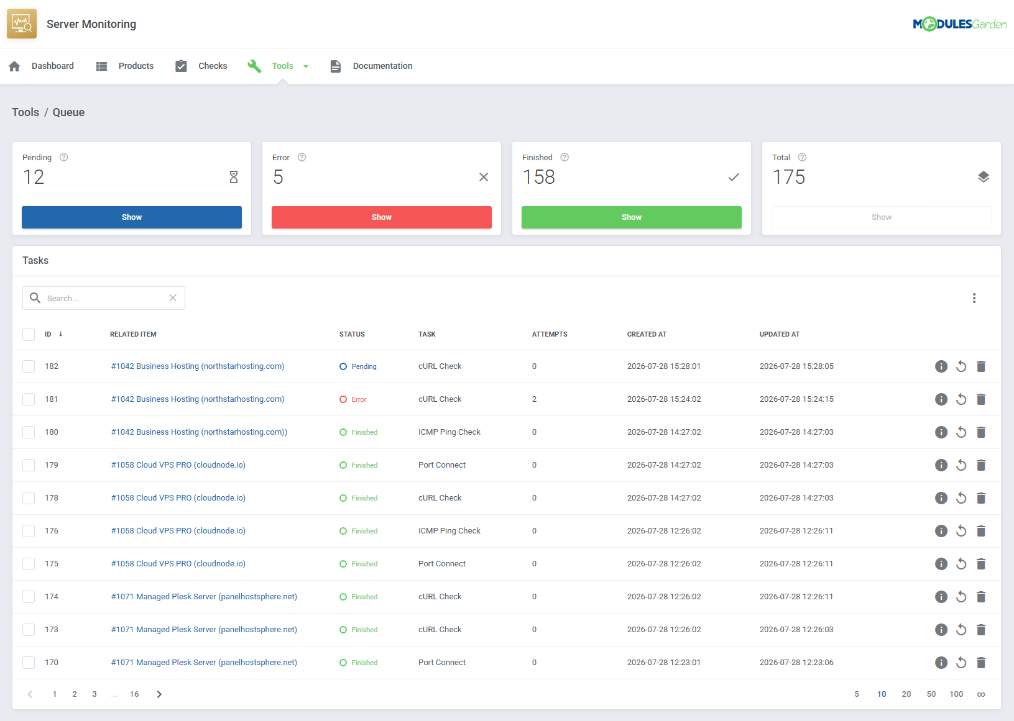1014x721 pixels.
Task: Show unlimited entries with infinity option
Action: [981, 694]
